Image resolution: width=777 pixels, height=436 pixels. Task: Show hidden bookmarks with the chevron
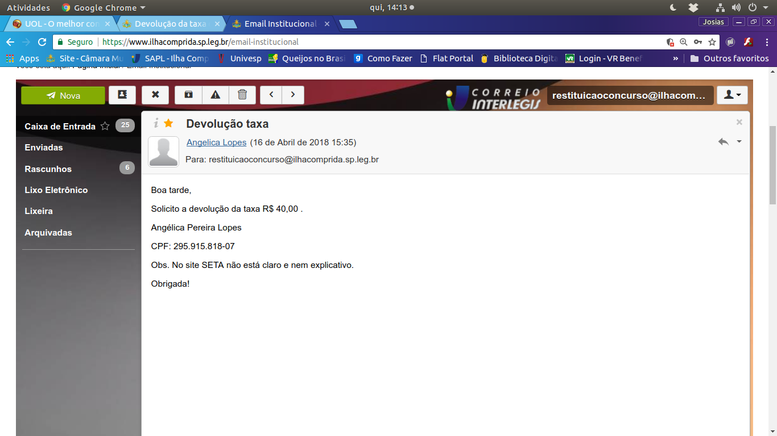[x=675, y=58]
